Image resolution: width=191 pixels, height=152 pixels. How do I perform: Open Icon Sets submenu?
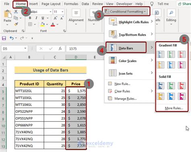(x=130, y=73)
